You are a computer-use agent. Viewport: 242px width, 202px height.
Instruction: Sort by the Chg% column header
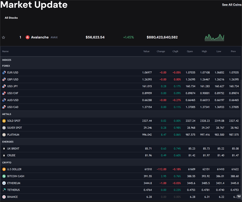point(175,51)
